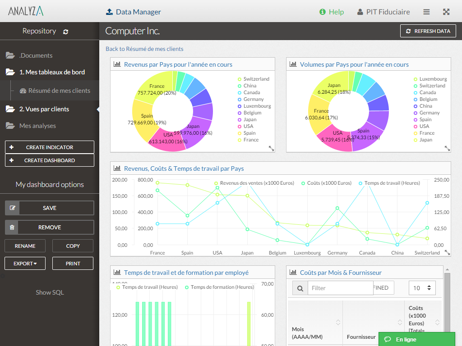Image resolution: width=462 pixels, height=346 pixels.
Task: Toggle fullscreen with the expand icon
Action: [x=446, y=12]
